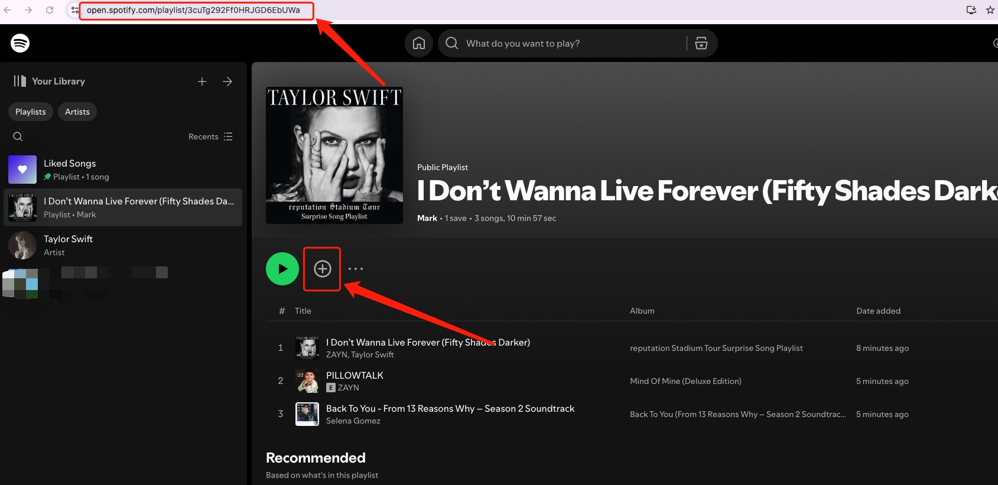Open Taylor Swift artist in library
Viewport: 998px width, 485px height.
coord(123,245)
